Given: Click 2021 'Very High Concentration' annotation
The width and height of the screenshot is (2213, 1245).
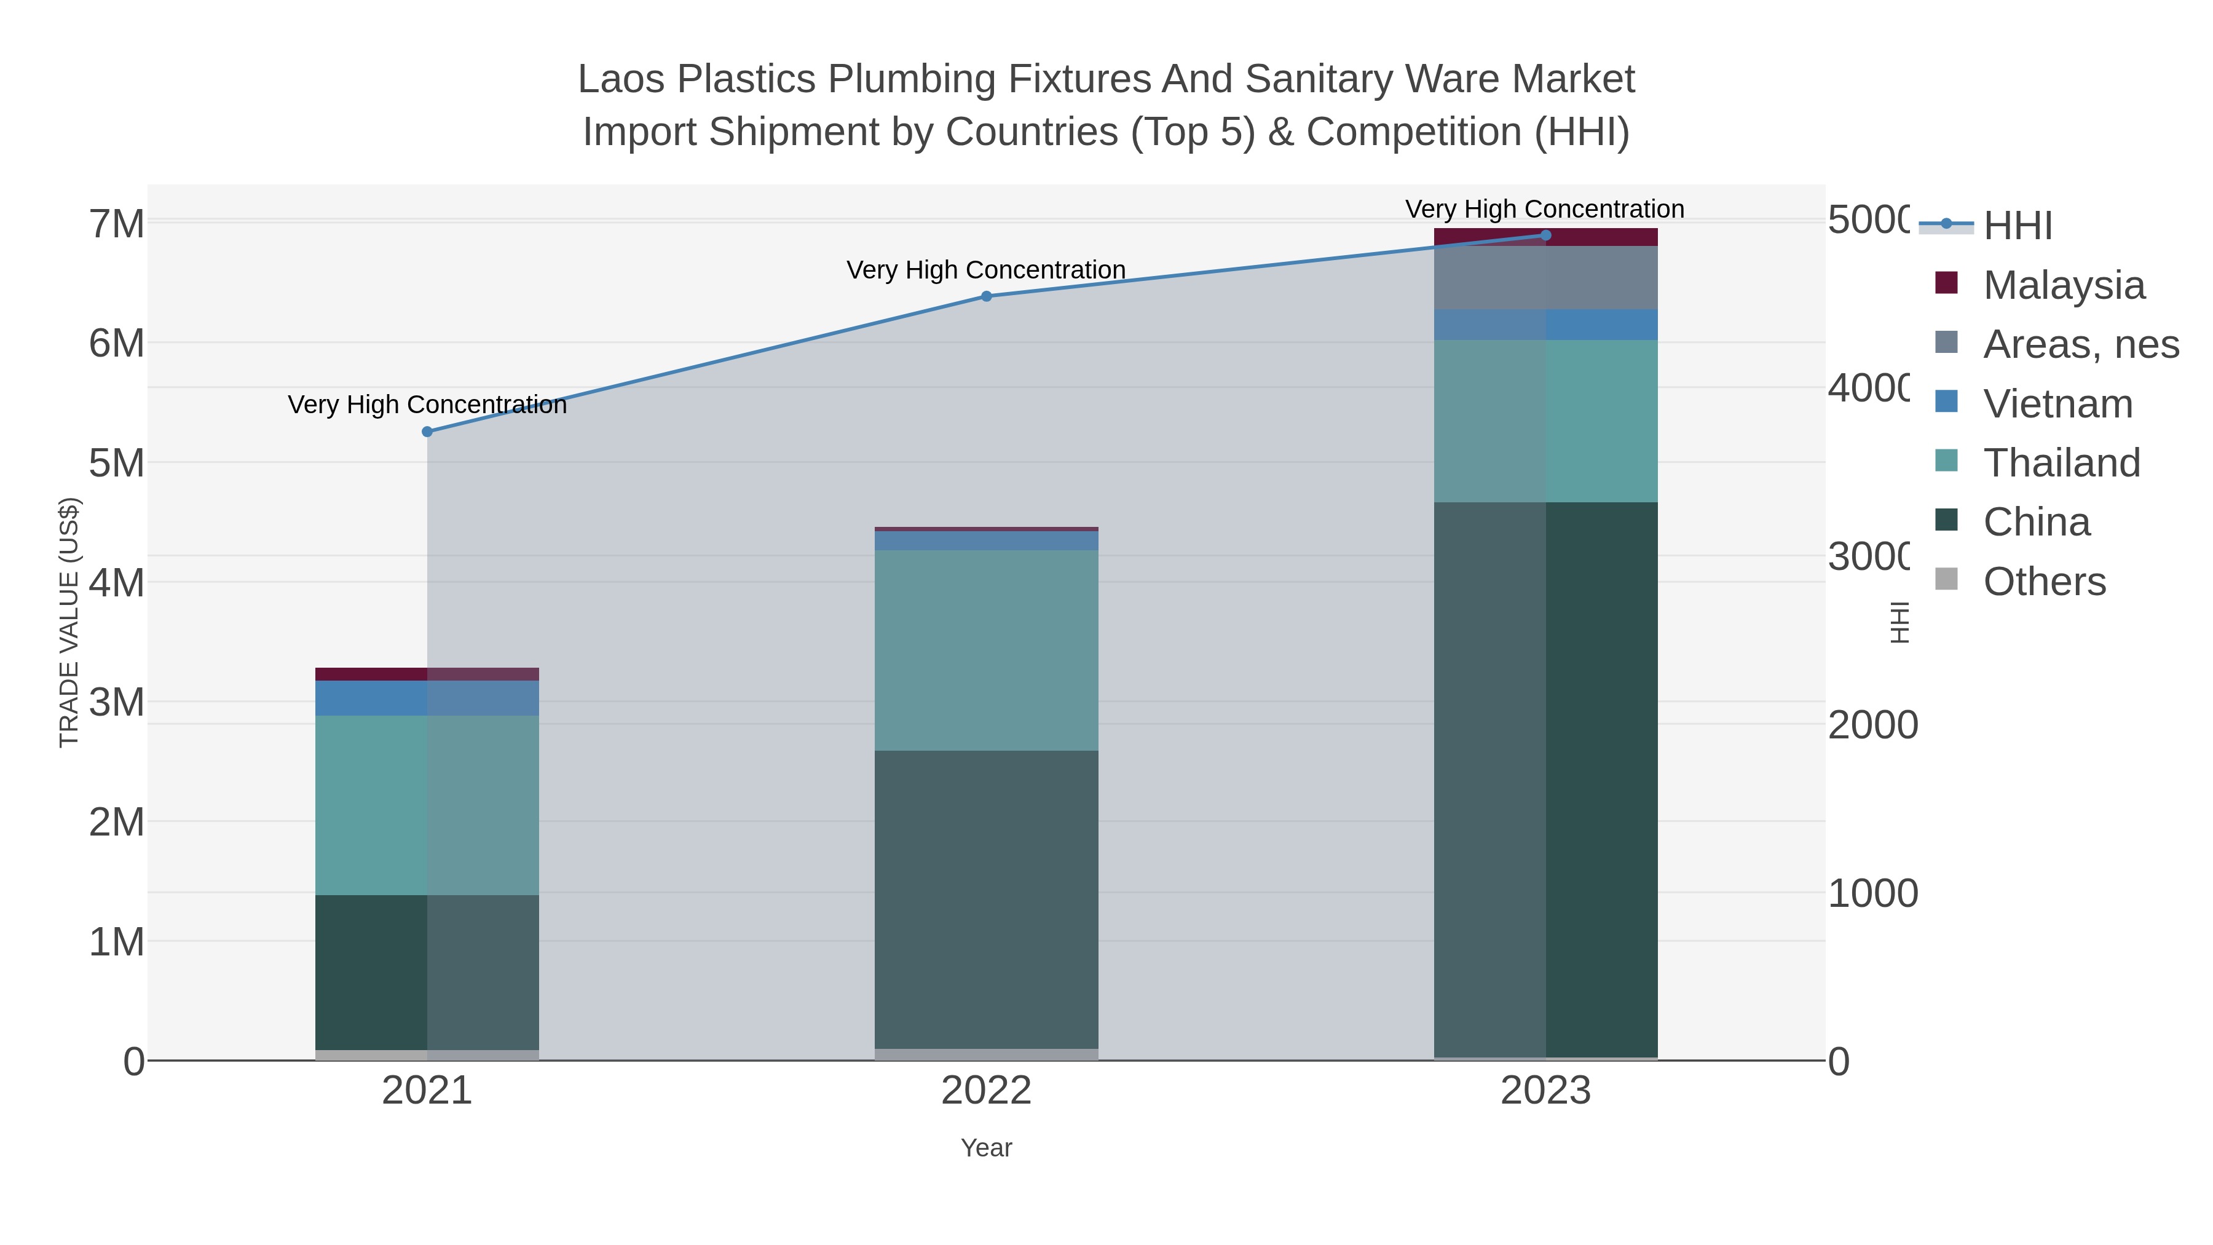Looking at the screenshot, I should click(427, 405).
